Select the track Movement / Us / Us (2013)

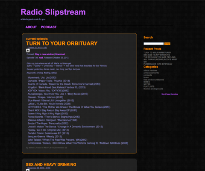tap(42, 78)
